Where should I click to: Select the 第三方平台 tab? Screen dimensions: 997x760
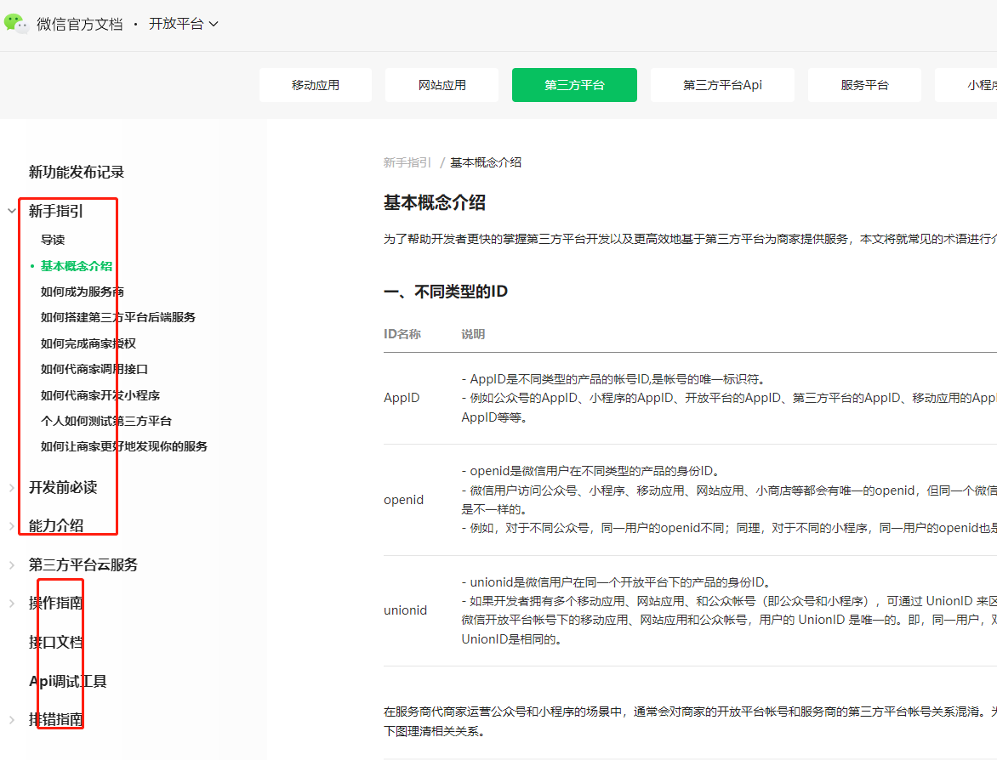pyautogui.click(x=574, y=85)
